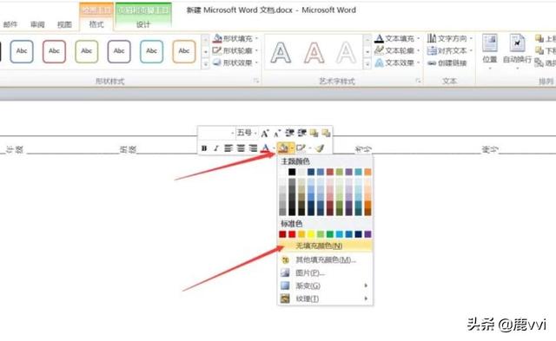This screenshot has height=341, width=556.
Task: Center-align text from the mini toolbar
Action: 241,148
